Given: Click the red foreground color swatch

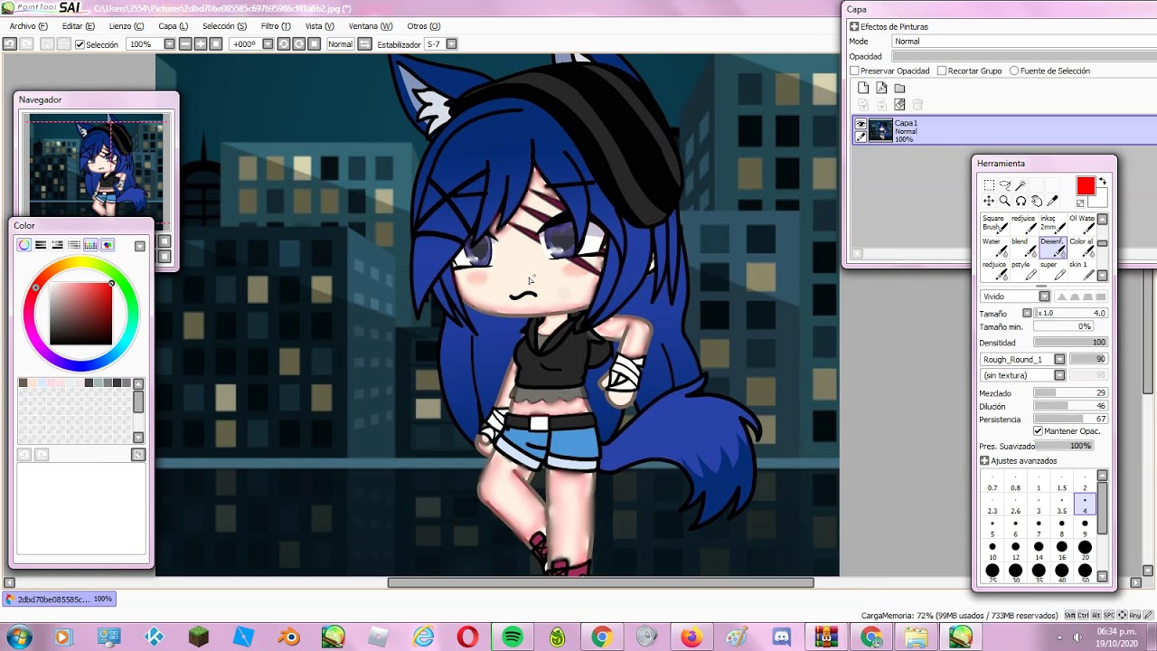Looking at the screenshot, I should click(x=1086, y=185).
